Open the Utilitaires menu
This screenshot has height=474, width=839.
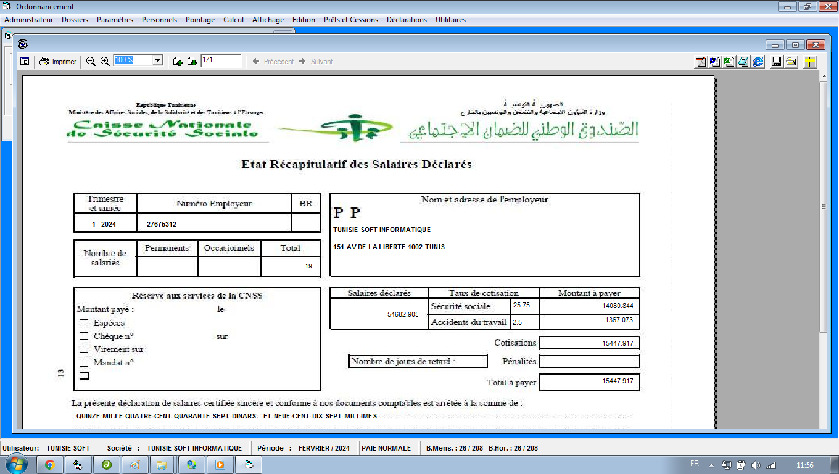[450, 20]
